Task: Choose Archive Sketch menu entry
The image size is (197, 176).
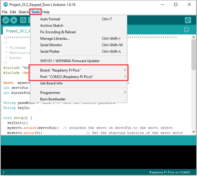Action: click(79, 26)
